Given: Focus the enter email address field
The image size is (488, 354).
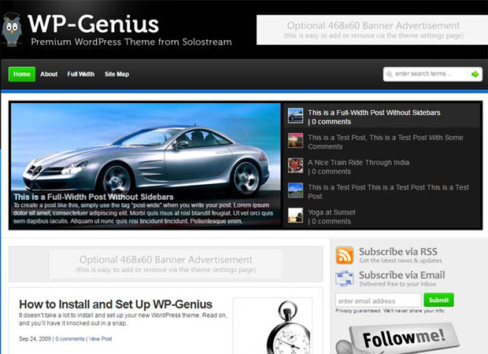Looking at the screenshot, I should (378, 301).
